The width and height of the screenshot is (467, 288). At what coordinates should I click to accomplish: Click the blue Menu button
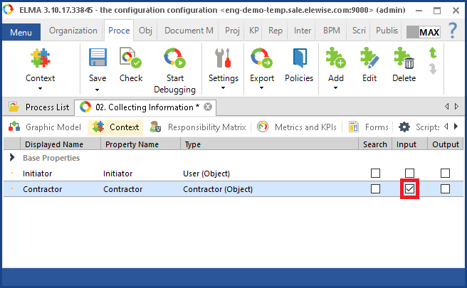21,33
